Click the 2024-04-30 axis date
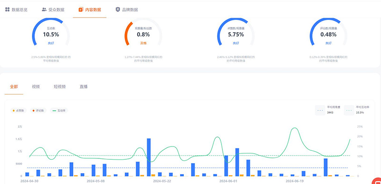The height and width of the screenshot is (184, 381). click(x=30, y=181)
